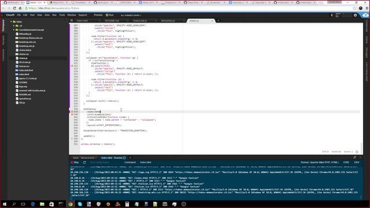Viewport: 370px width, 208px height.
Task: Open bootstrap.min.js in file tree
Action: 27,46
